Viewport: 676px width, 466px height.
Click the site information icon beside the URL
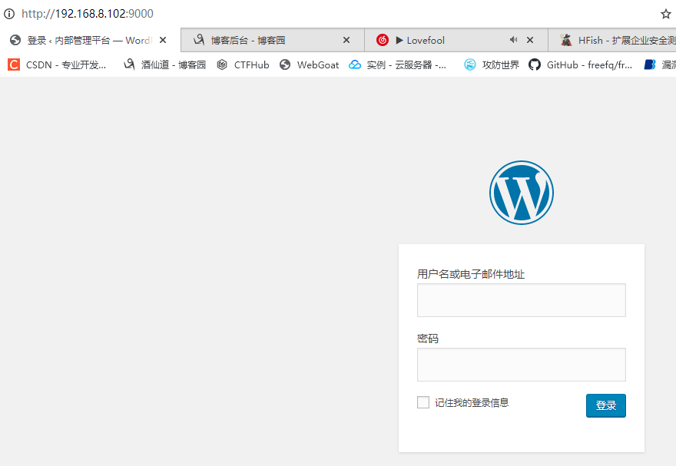pos(9,14)
